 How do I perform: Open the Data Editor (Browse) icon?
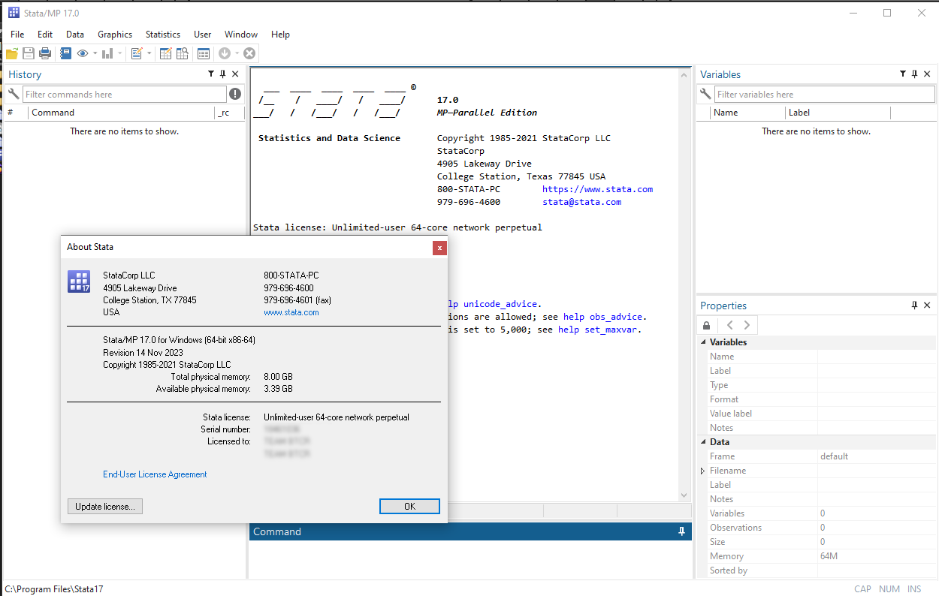(182, 53)
